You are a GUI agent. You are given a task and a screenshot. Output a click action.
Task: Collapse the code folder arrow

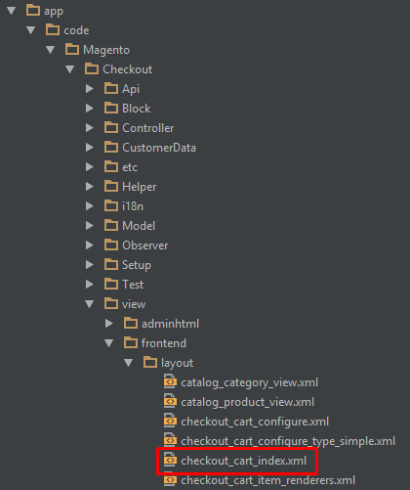tap(31, 30)
